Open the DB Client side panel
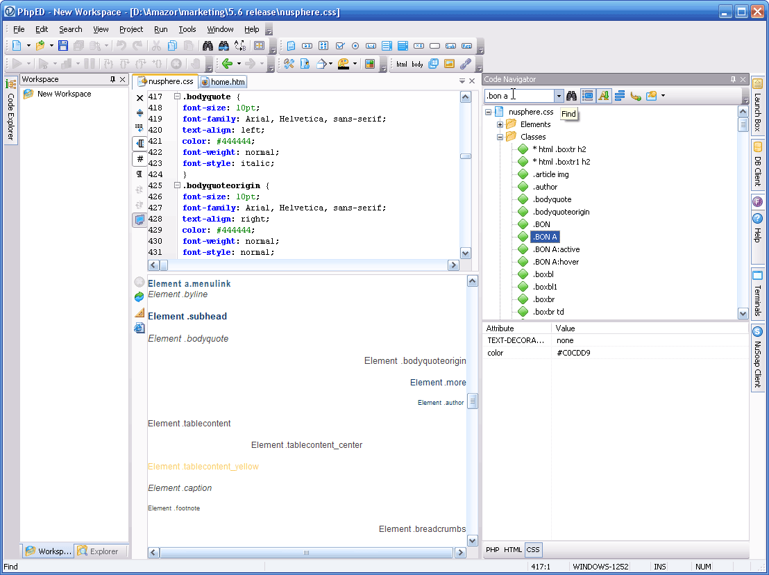Image resolution: width=769 pixels, height=575 pixels. tap(757, 165)
